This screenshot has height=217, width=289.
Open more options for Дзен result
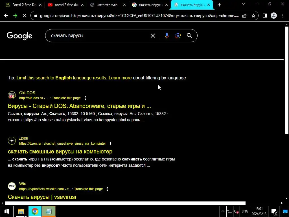point(110,143)
